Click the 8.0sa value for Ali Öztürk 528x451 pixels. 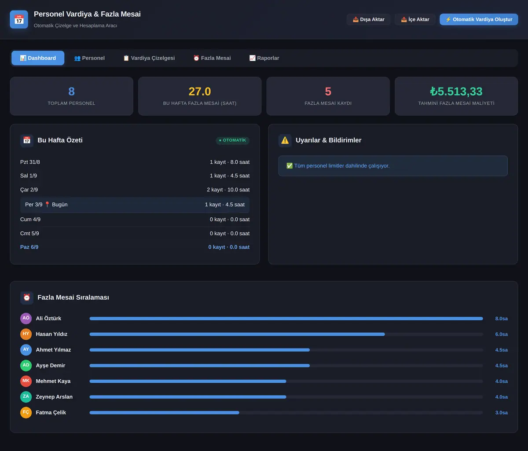[x=502, y=319]
